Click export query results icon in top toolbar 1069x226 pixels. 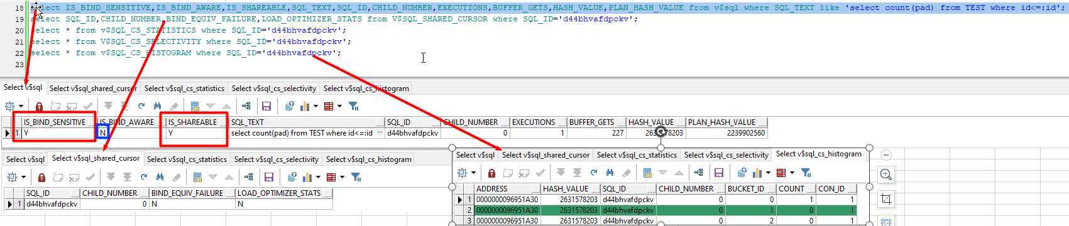pos(290,106)
